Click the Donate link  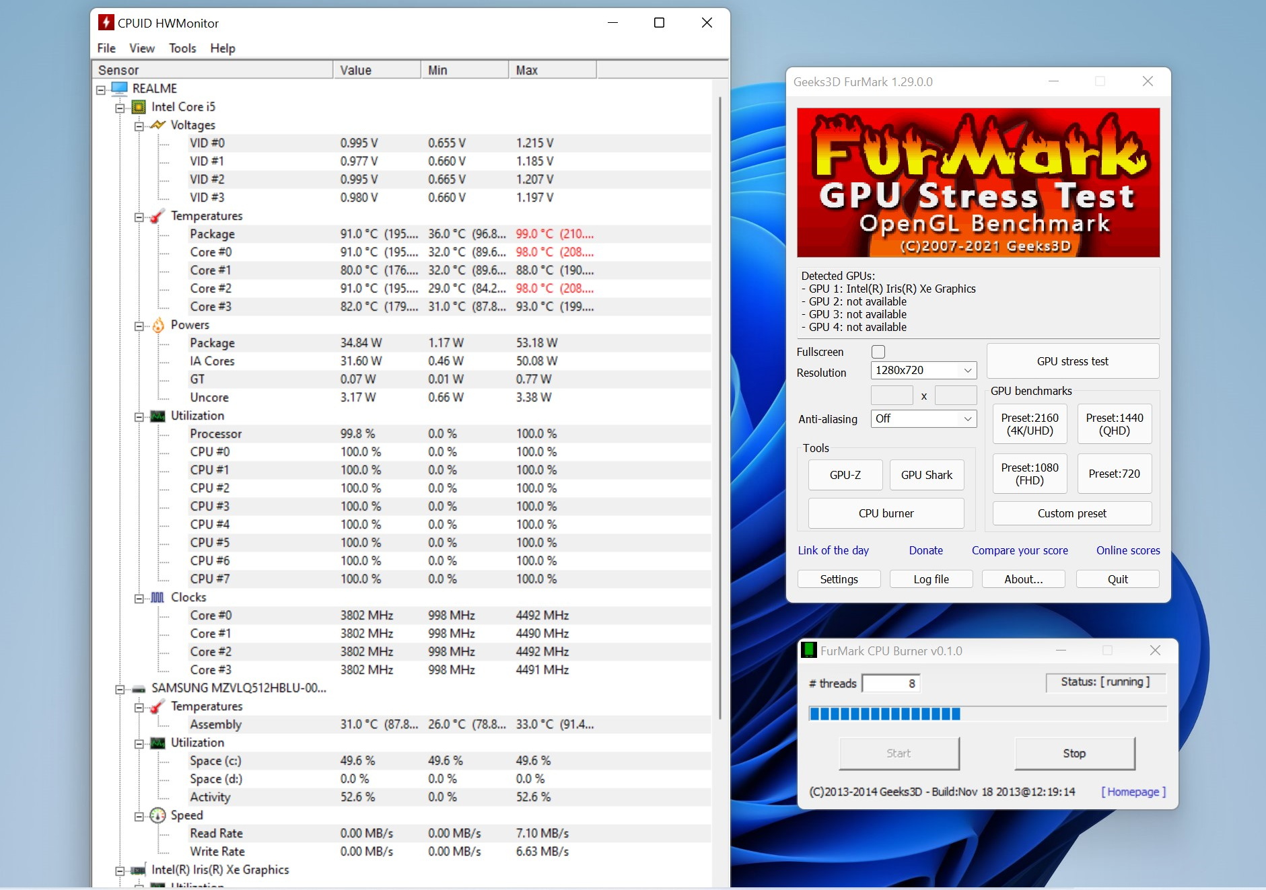click(x=926, y=550)
